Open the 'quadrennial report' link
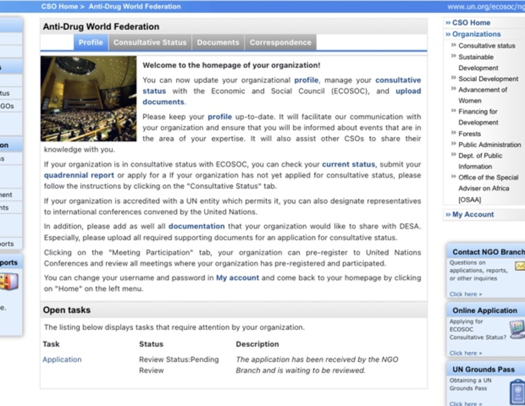The height and width of the screenshot is (406, 525). point(79,175)
